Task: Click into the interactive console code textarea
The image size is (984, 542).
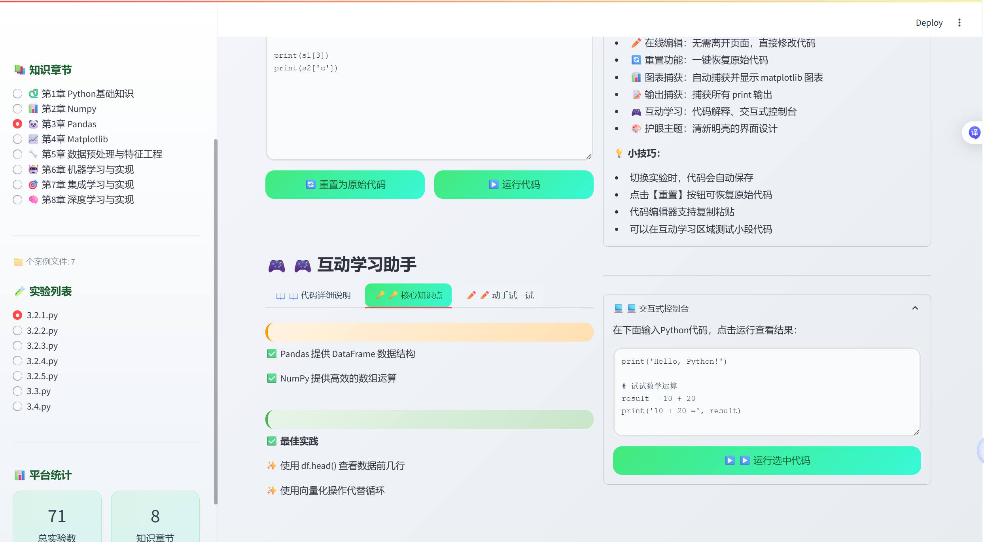Action: [x=767, y=392]
